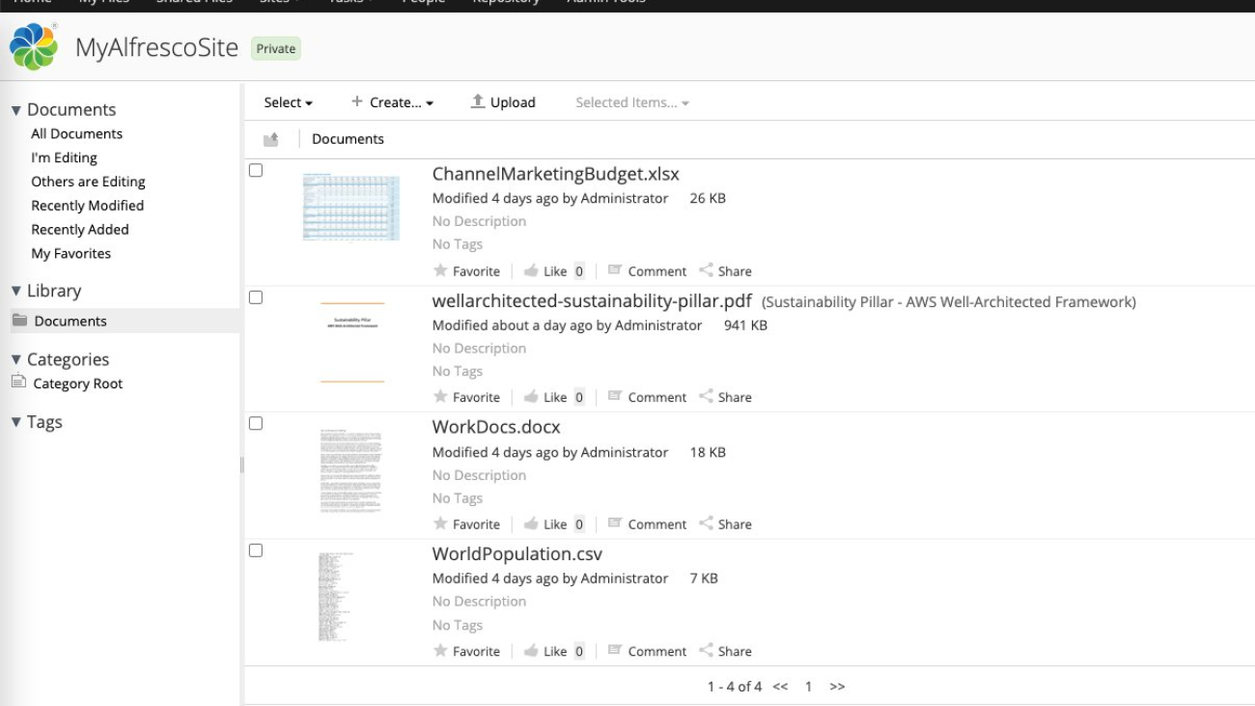This screenshot has width=1255, height=706.
Task: Mark WorkDocs.docx as favorite
Action: 467,524
